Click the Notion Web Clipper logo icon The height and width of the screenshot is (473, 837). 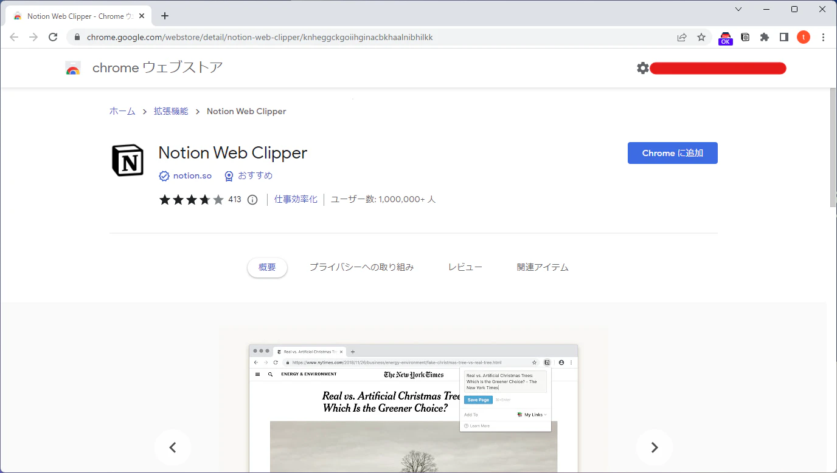tap(128, 160)
